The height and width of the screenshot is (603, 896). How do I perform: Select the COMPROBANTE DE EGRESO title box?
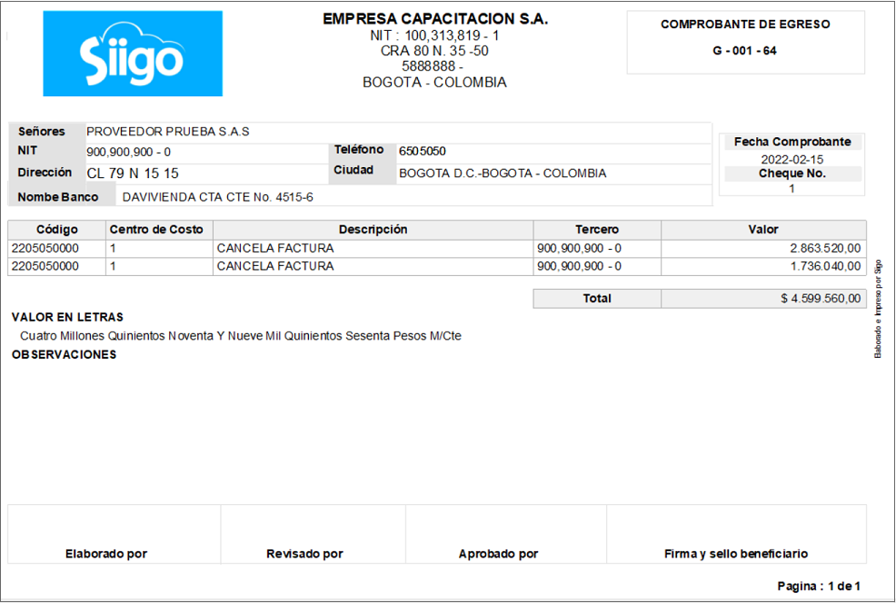coord(745,43)
